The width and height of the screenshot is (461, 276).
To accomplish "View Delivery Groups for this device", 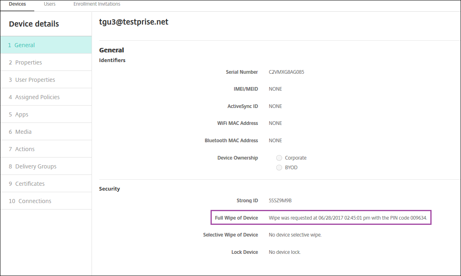I will (35, 166).
